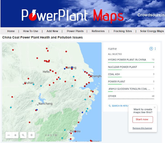Toggle the widget auto-style droplet icon
Image resolution: width=165 pixels, height=143 pixels.
[151, 49]
